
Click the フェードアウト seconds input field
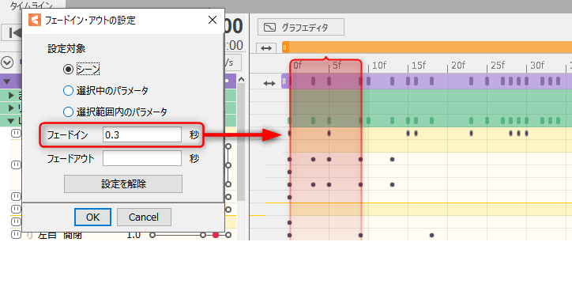click(x=142, y=158)
